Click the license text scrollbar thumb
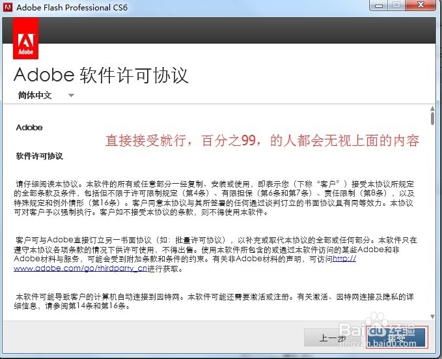The width and height of the screenshot is (442, 359). pos(432,119)
